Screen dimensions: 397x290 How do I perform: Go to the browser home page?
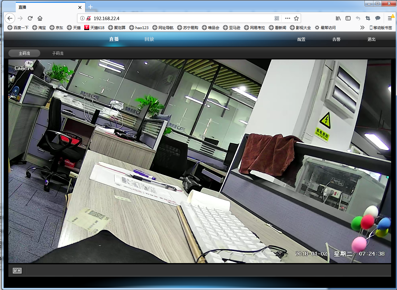40,18
